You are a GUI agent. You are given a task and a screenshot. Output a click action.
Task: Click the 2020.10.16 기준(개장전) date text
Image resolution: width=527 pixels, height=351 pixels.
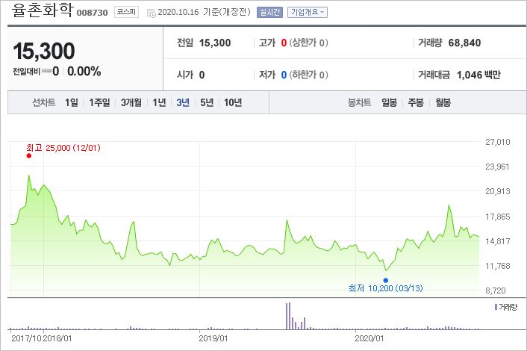click(x=204, y=12)
